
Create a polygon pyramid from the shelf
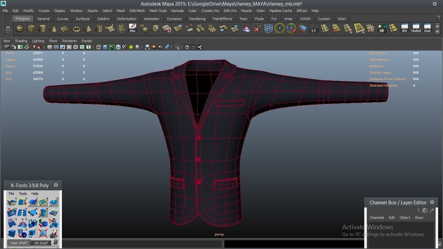[x=88, y=29]
